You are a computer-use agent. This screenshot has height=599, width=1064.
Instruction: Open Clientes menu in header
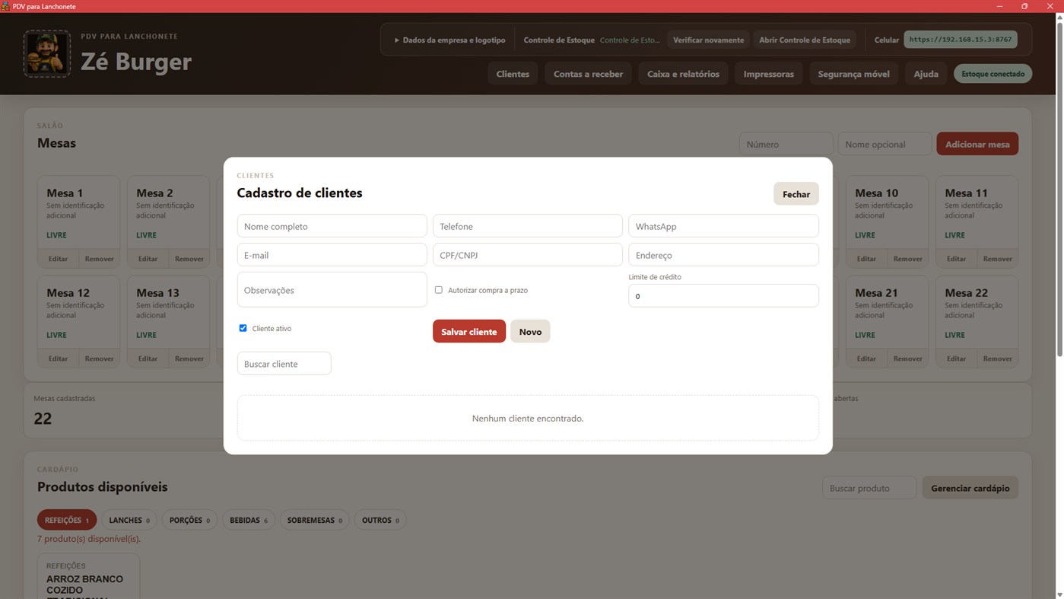513,74
